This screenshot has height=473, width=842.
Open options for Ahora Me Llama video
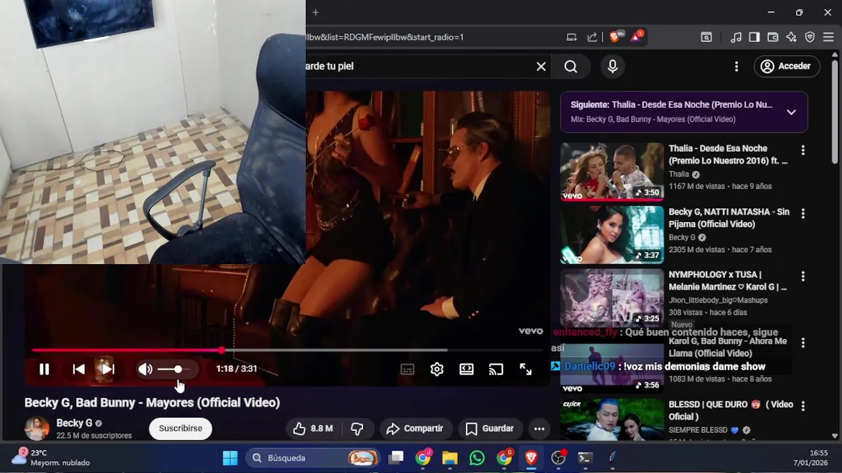tap(803, 343)
